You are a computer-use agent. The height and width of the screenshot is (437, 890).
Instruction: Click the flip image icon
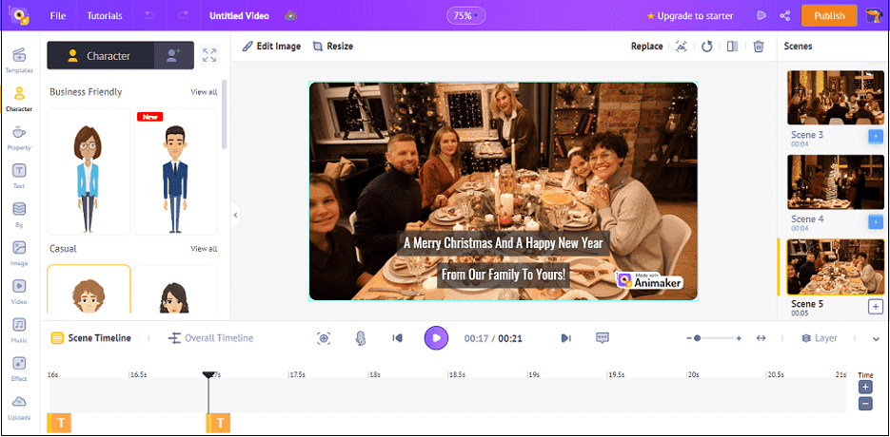(732, 47)
